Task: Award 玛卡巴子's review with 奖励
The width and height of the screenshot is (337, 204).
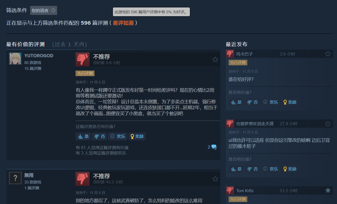Action: tap(290, 102)
